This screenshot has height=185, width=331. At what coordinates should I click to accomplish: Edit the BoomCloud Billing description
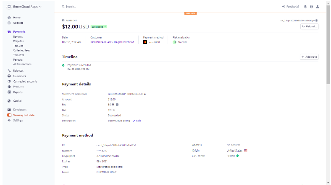click(137, 121)
